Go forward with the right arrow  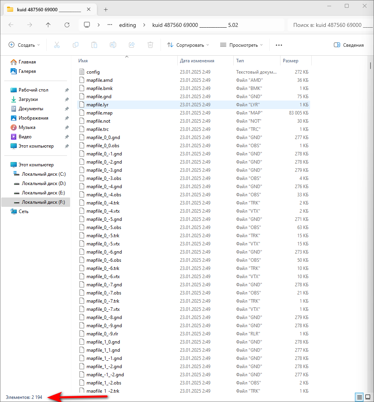click(30, 25)
